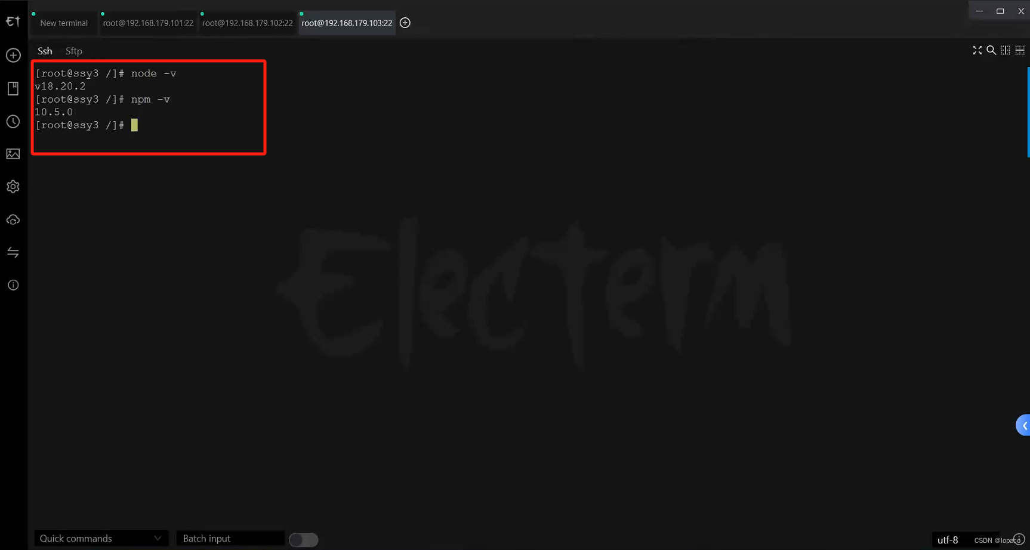Select root@192.168.179.103:22 tab
The image size is (1030, 550).
(x=347, y=23)
